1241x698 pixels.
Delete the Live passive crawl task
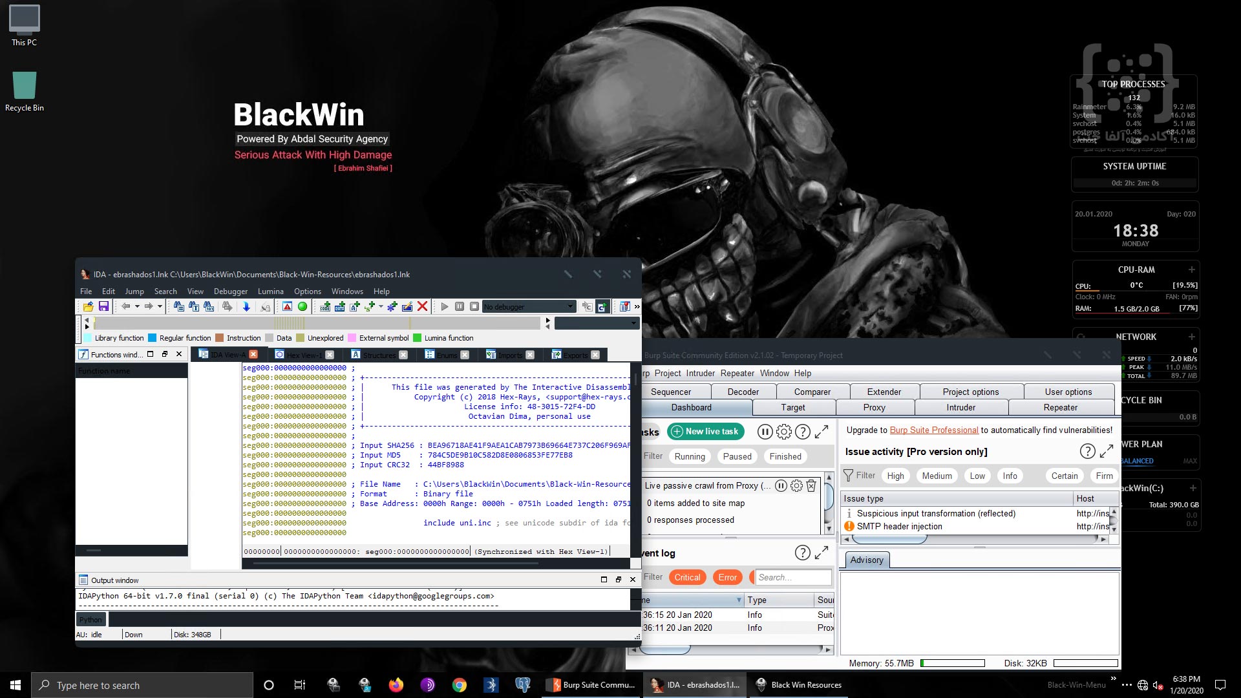click(811, 485)
